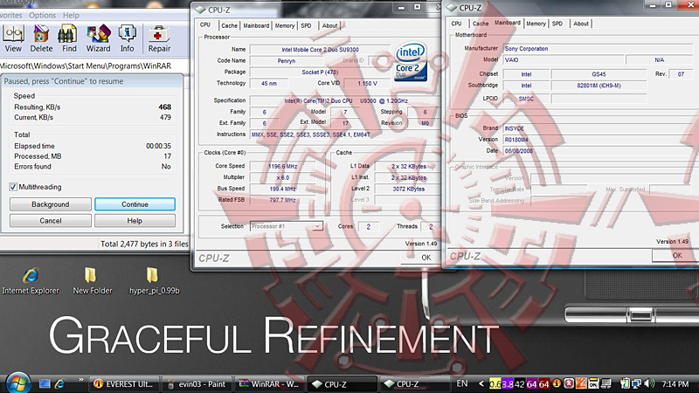Open Memory tab in left CPU-Z
Viewport: 699px width, 393px height.
tap(285, 26)
